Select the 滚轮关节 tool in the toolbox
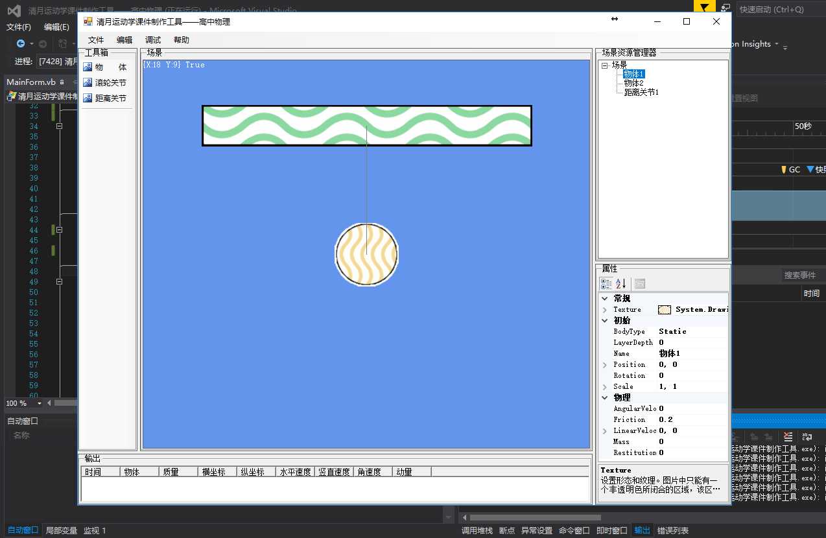 point(105,82)
